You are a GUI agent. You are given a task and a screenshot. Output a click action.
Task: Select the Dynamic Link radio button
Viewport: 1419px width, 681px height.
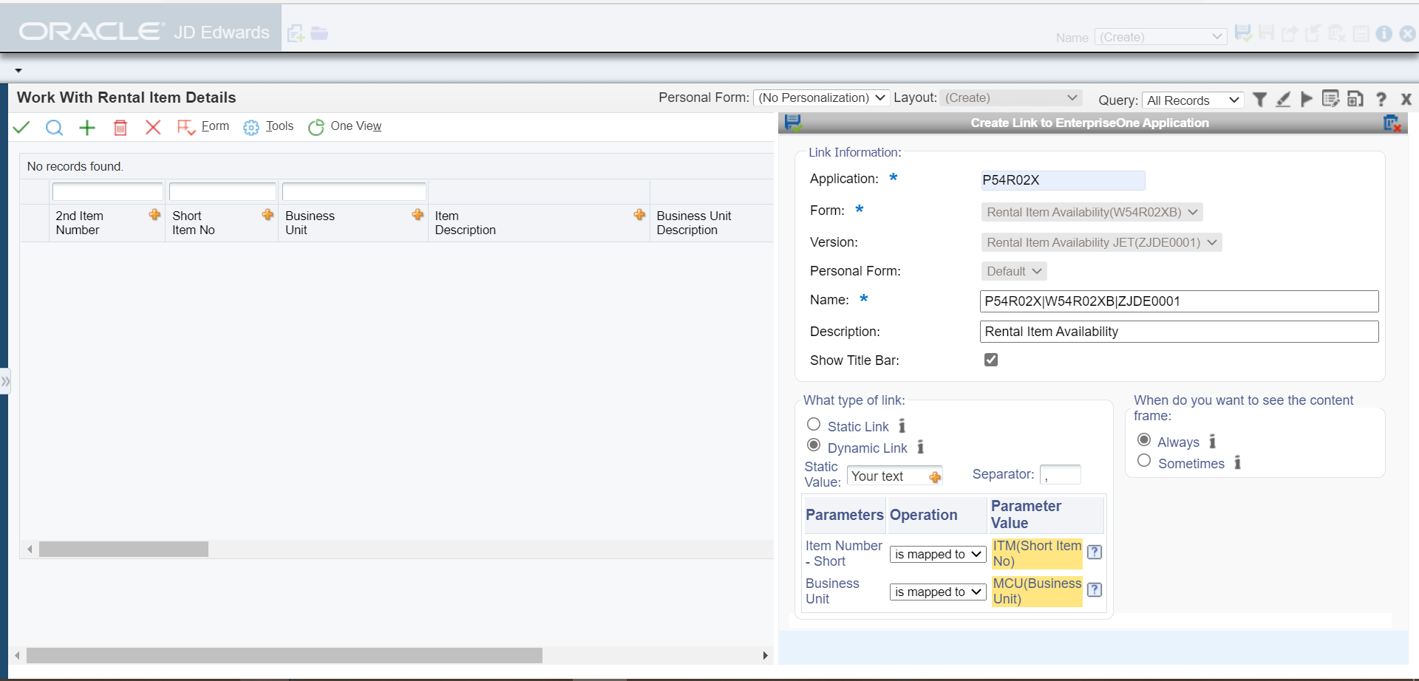coord(814,445)
